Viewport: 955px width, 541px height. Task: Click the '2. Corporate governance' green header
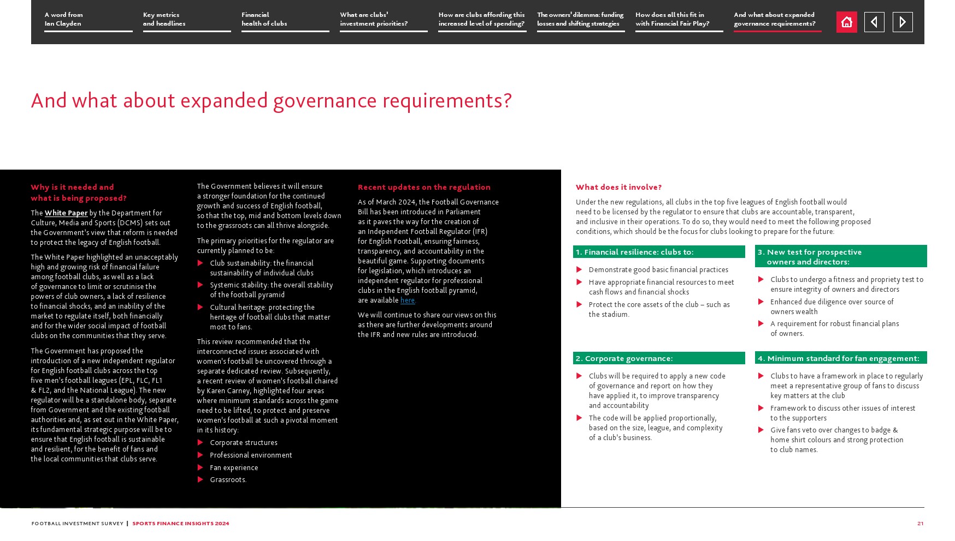(658, 358)
